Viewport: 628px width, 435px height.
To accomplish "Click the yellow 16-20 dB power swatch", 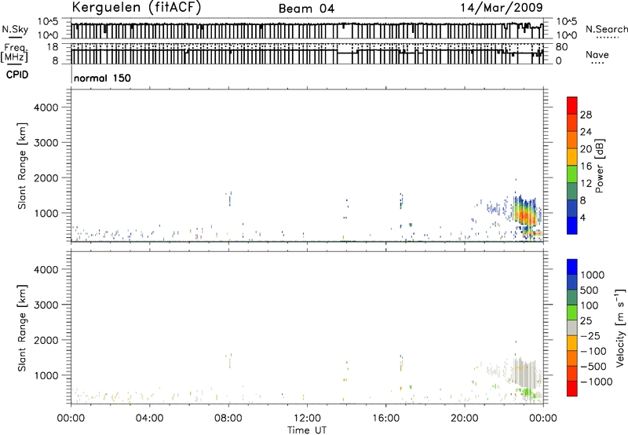I will [x=572, y=156].
